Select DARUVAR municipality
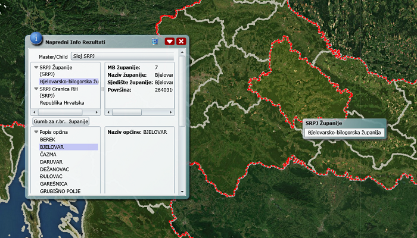417x238 pixels. coord(51,162)
